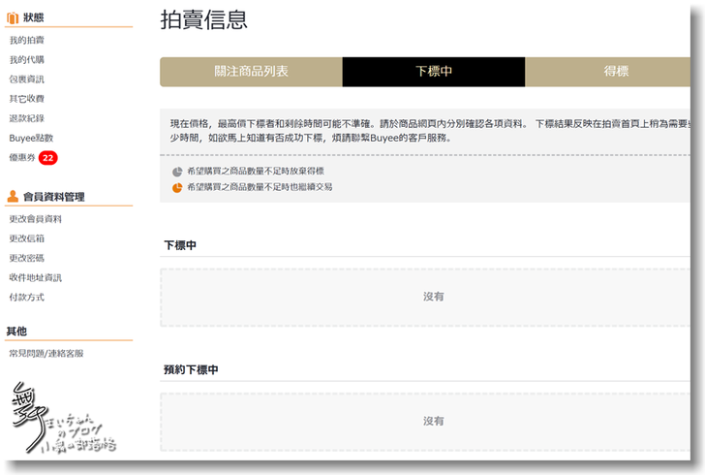
Task: Click the person icon beside 會員資料管理
Action: [x=13, y=197]
